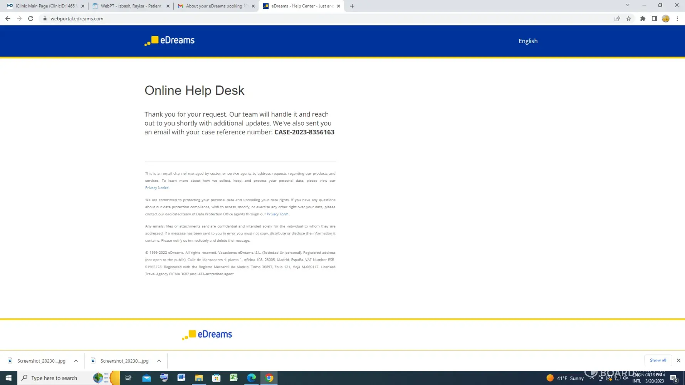Switch to the WebPT patient tab

pos(131,6)
